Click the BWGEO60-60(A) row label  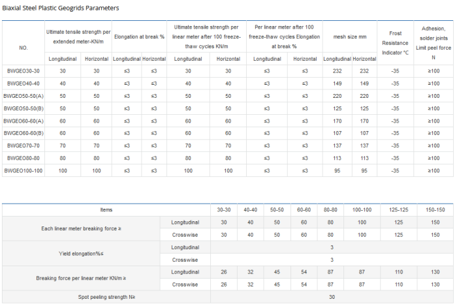24,121
